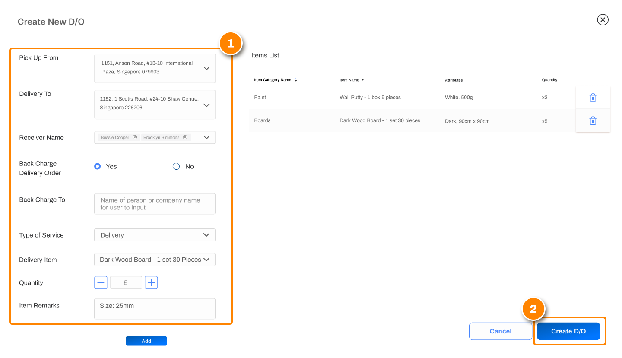Delete the Boards row with trash icon
The height and width of the screenshot is (358, 622).
pyautogui.click(x=593, y=120)
